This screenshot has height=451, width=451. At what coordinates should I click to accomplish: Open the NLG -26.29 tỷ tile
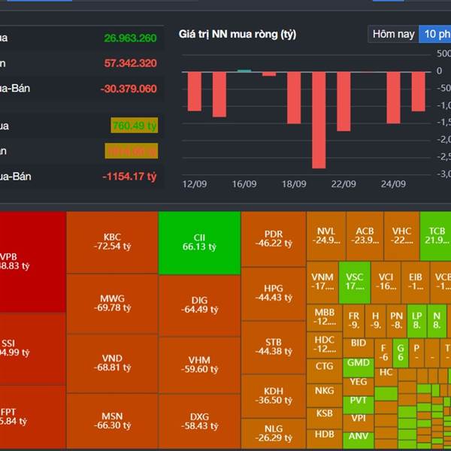tap(274, 434)
